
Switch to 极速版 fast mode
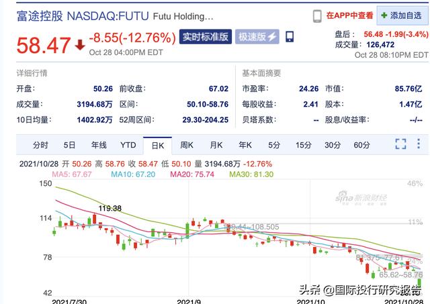(257, 37)
